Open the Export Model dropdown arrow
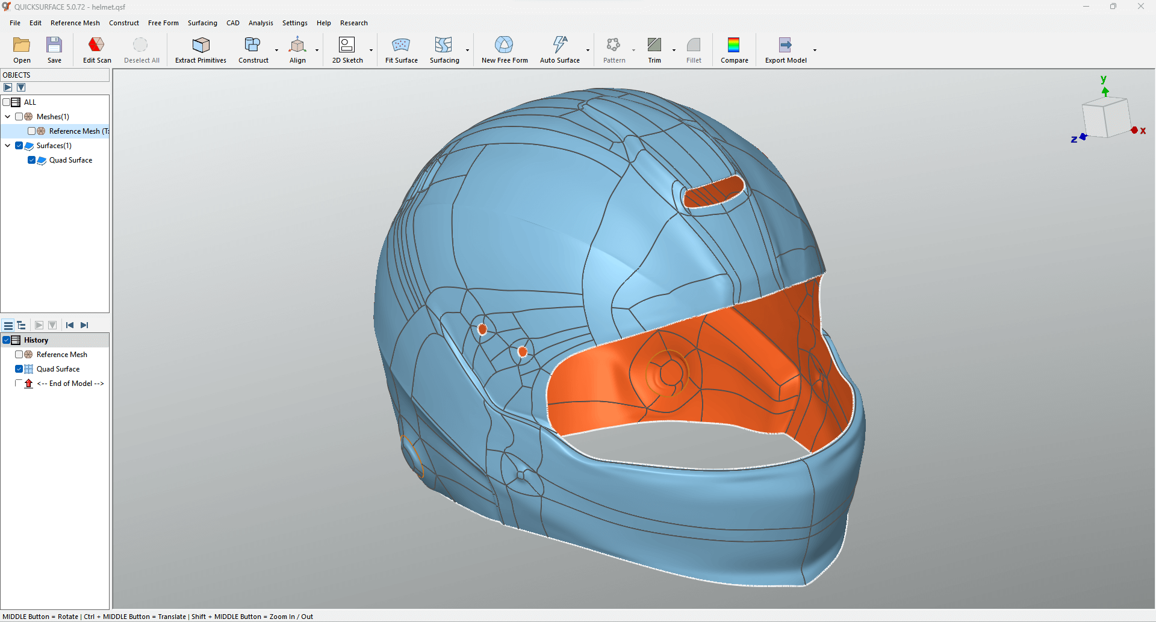This screenshot has height=622, width=1156. 815,50
